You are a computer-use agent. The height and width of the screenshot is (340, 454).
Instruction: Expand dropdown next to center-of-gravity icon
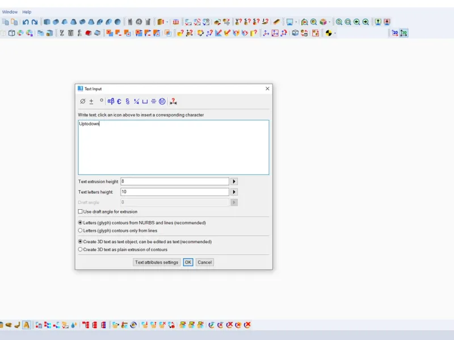click(335, 33)
